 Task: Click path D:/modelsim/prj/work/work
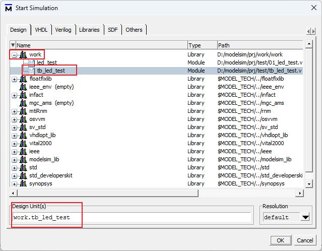(x=250, y=54)
